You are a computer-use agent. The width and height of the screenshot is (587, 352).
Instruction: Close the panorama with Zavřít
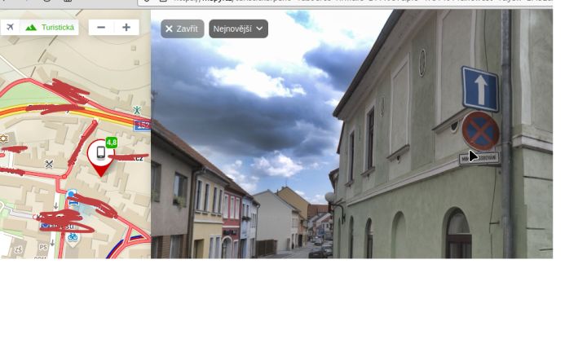183,29
